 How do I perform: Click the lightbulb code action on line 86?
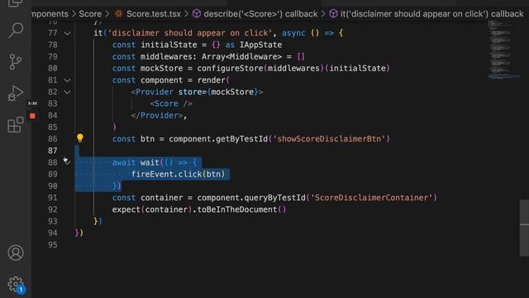[80, 138]
